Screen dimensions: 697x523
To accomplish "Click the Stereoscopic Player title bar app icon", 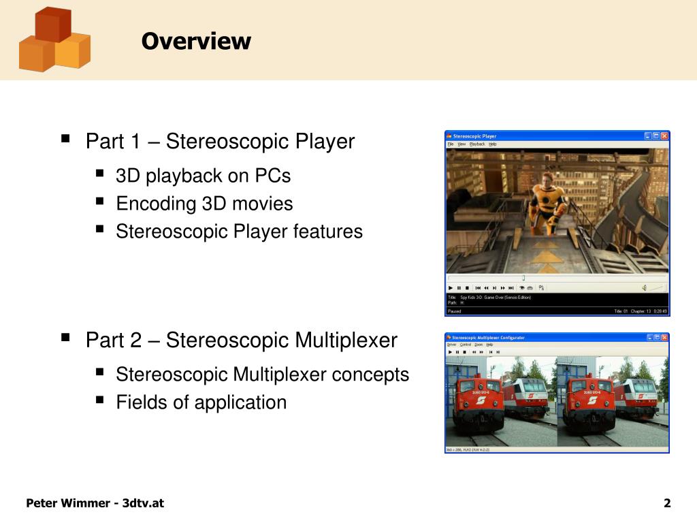I will click(x=449, y=136).
